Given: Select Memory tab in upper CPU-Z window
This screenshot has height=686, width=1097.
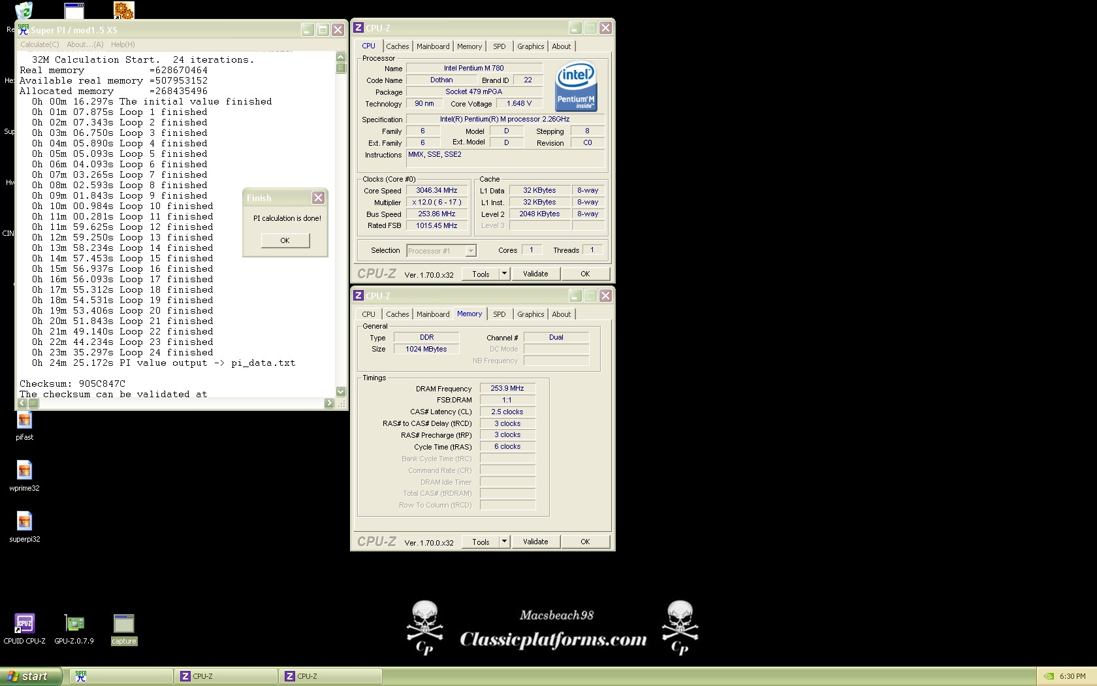Looking at the screenshot, I should pyautogui.click(x=469, y=46).
